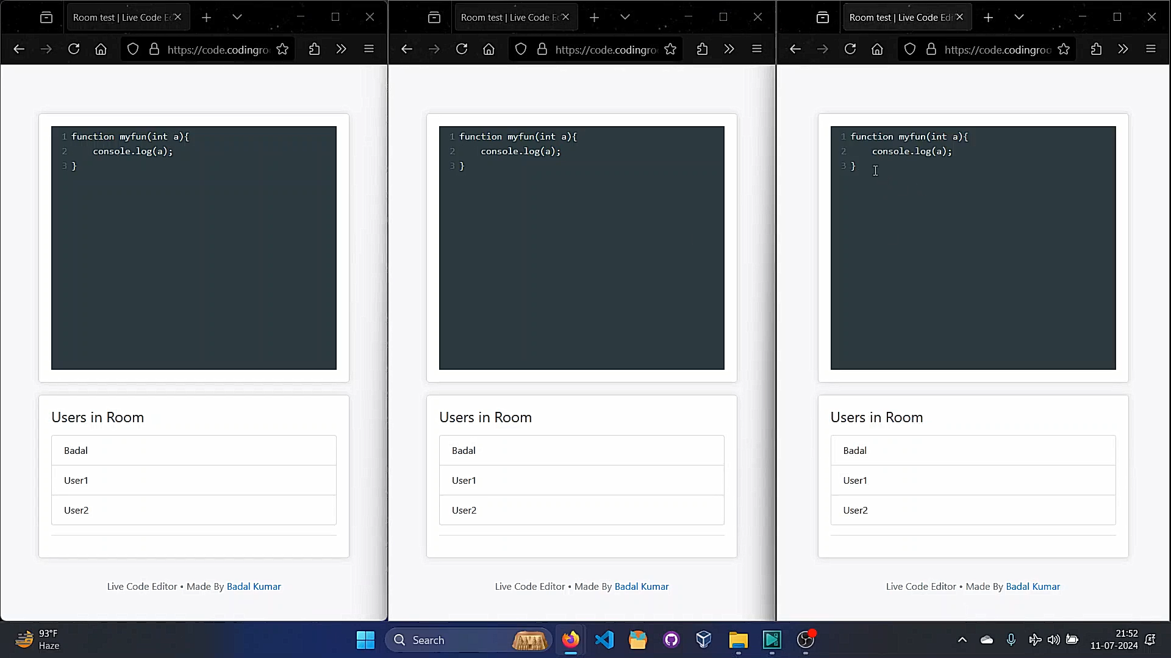Screen dimensions: 1171x658
Task: Show hidden system tray icons
Action: [962, 640]
